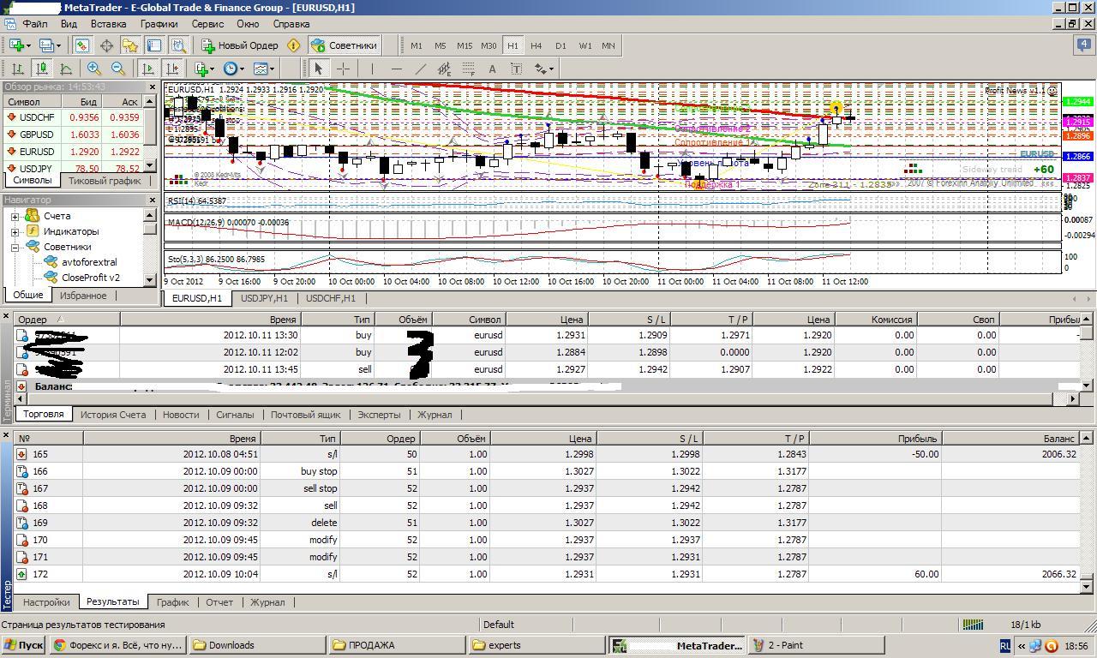
Task: Select the D1 timeframe
Action: click(560, 45)
